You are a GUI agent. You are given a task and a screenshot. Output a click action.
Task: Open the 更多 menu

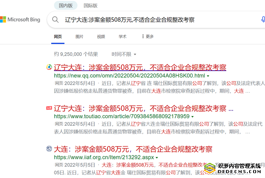tap(148, 36)
